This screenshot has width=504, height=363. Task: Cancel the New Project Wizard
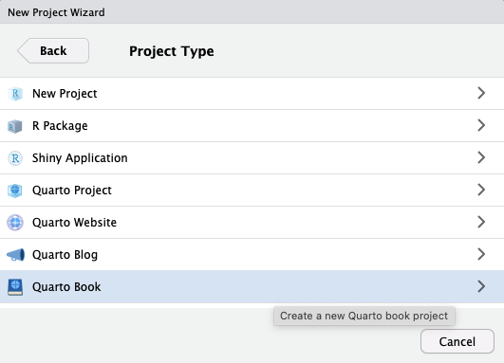click(x=457, y=341)
